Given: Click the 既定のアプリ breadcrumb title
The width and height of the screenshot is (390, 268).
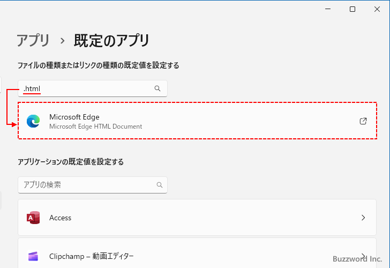Looking at the screenshot, I should click(x=111, y=40).
